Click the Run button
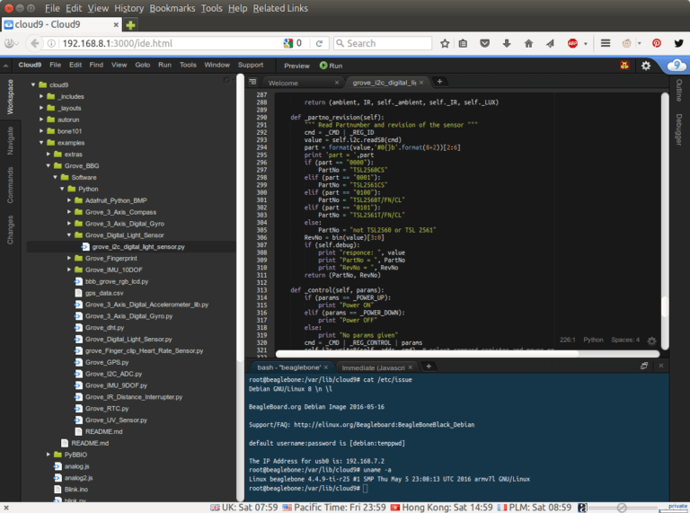 [x=331, y=66]
